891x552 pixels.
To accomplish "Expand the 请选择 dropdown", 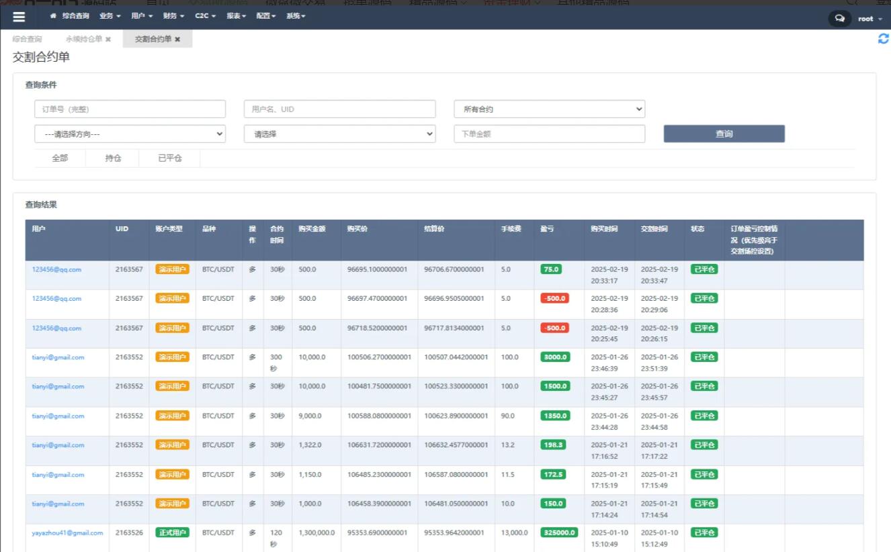I will tap(339, 134).
